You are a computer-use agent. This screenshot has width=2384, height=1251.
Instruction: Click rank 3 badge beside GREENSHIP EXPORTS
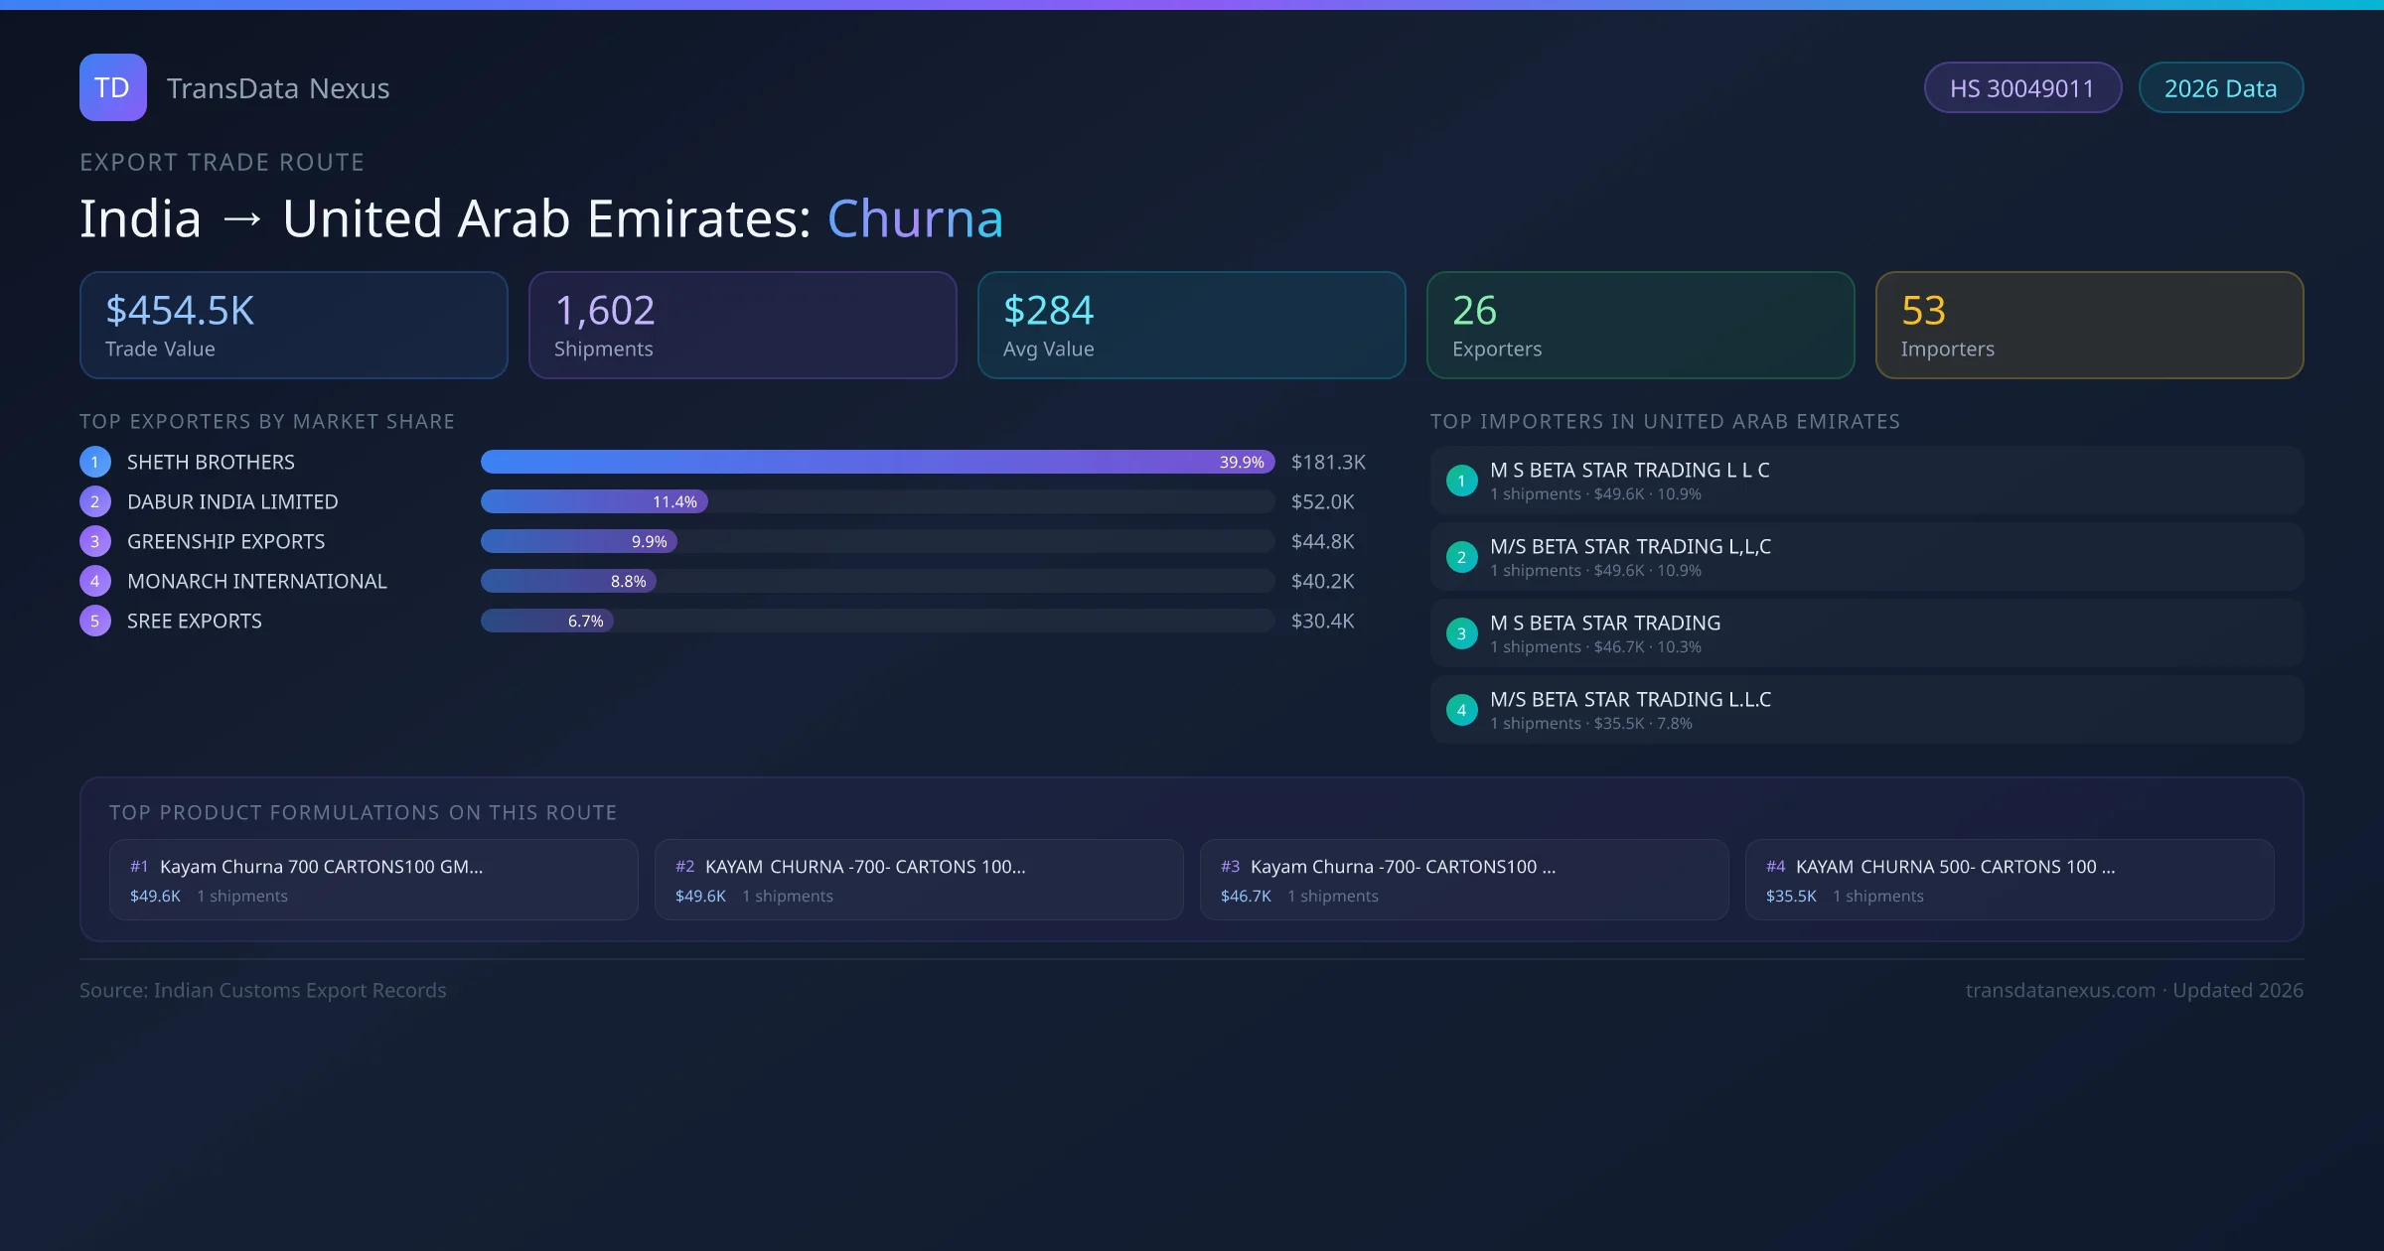(x=95, y=541)
